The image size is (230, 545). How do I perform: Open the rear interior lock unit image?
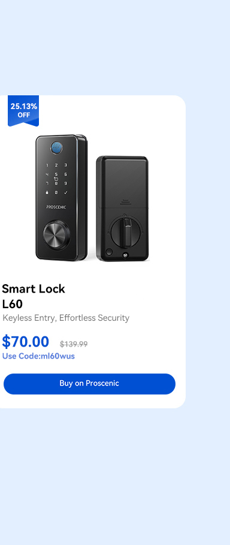pyautogui.click(x=122, y=209)
